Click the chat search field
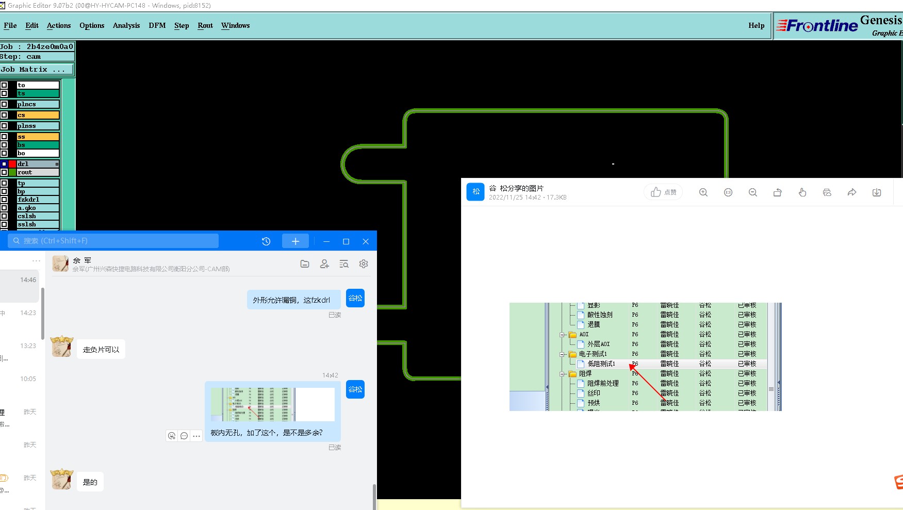This screenshot has width=903, height=510. click(x=113, y=241)
